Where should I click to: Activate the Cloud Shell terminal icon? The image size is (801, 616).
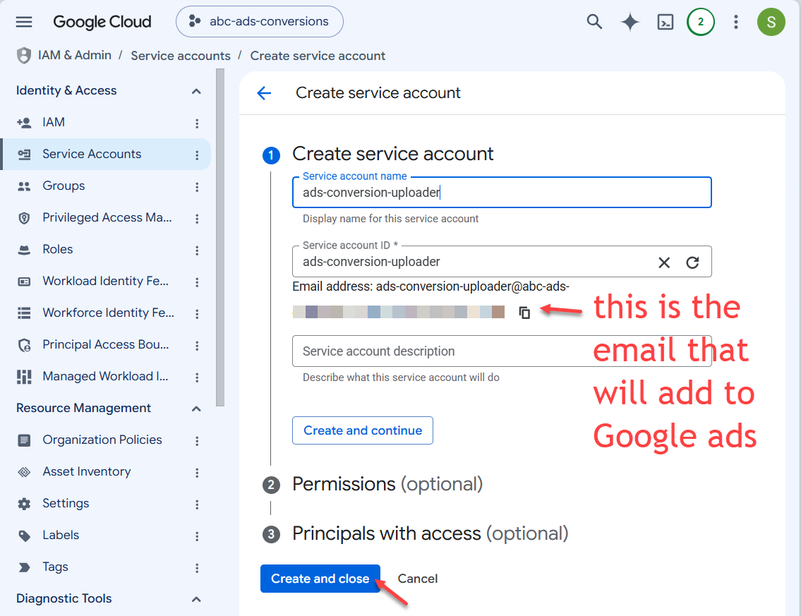point(665,22)
